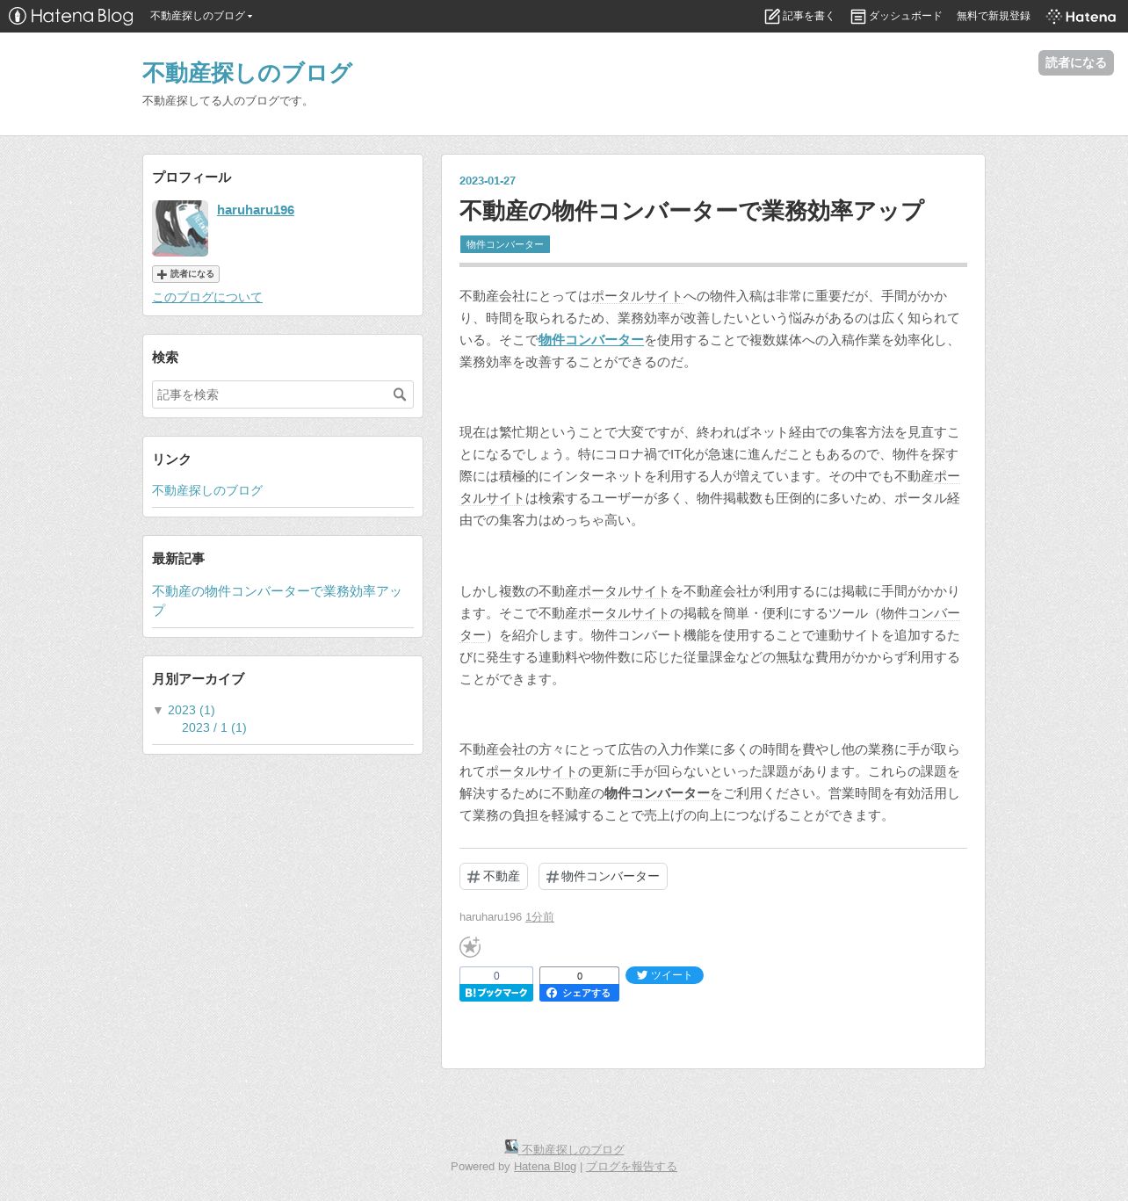Open footer 不動産探しのブログ link
The height and width of the screenshot is (1201, 1128).
click(x=573, y=1149)
